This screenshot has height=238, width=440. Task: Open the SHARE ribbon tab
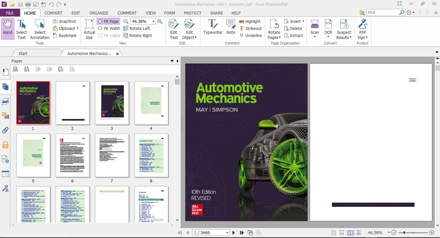coord(216,13)
